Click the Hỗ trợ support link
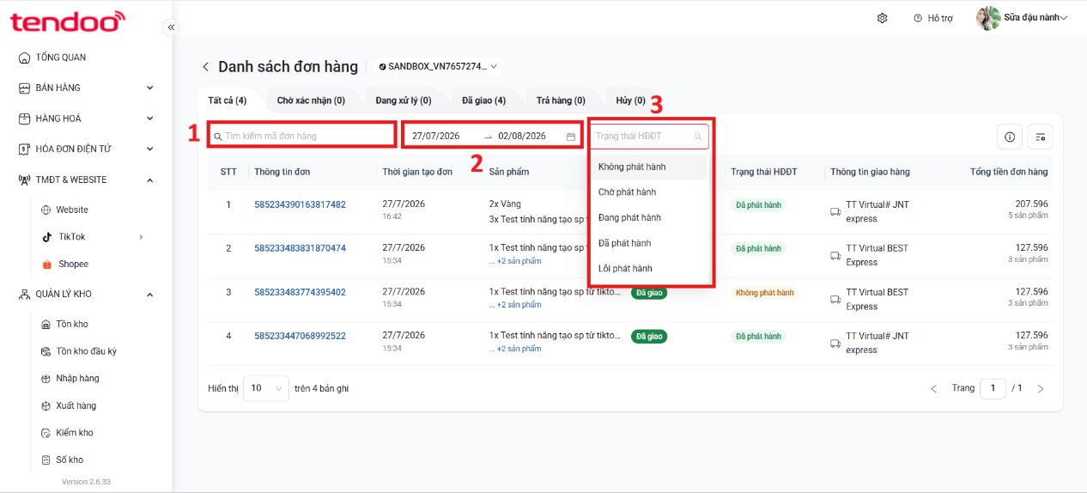Screen dimensions: 1087x493 933,18
